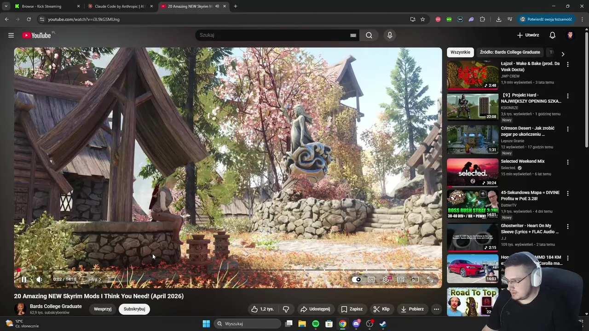Go to YouTube home via logo
589x331 pixels.
(x=36, y=35)
